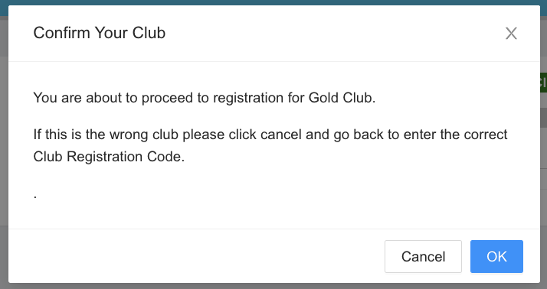Cancel the club confirmation

click(x=423, y=257)
